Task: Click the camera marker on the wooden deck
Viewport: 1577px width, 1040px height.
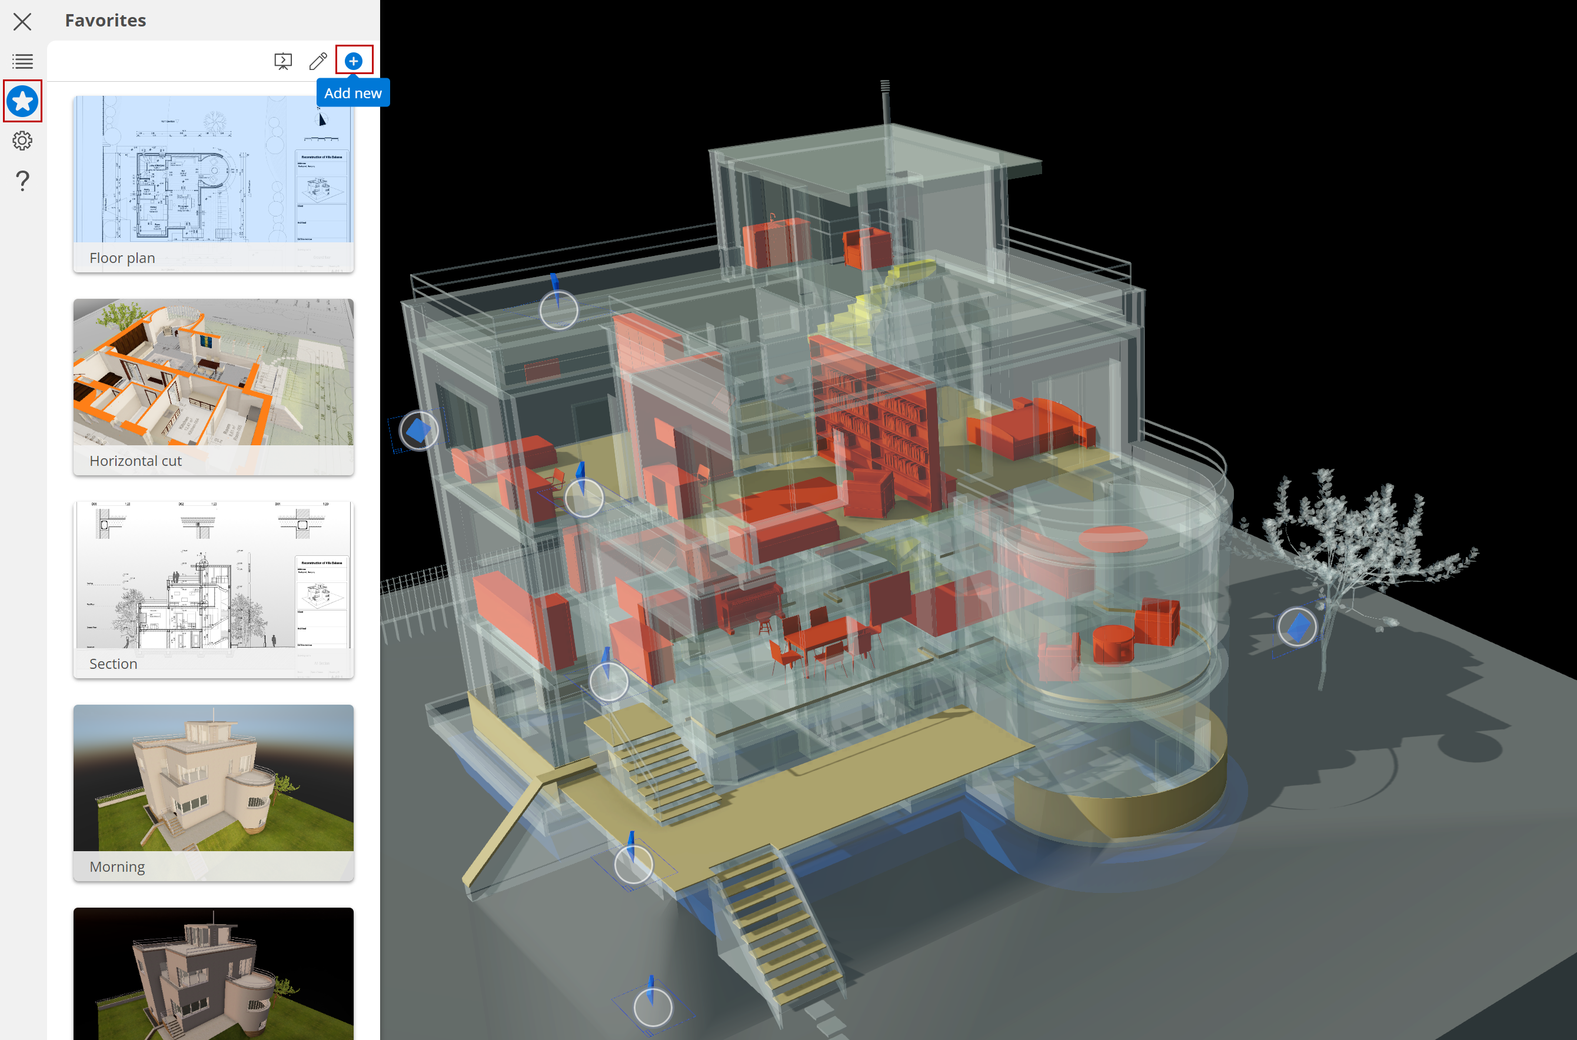Action: (634, 864)
